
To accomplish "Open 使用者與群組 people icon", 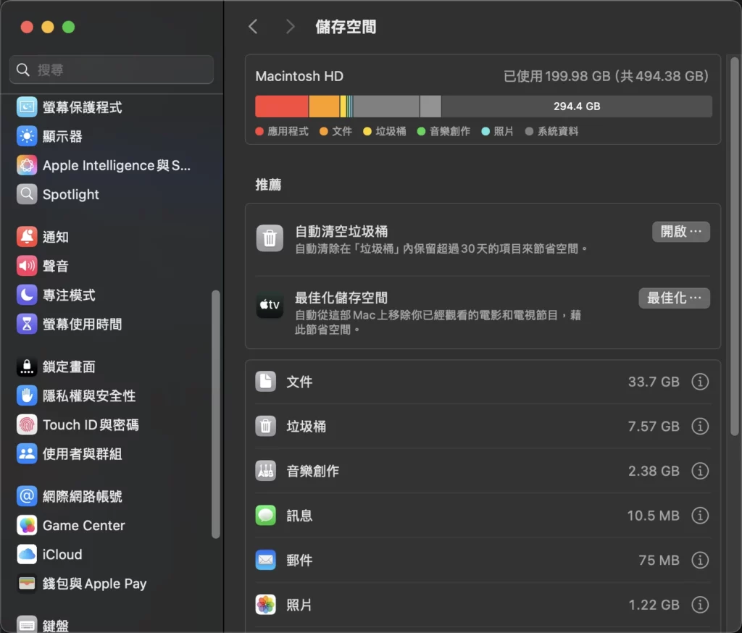I will tap(27, 453).
